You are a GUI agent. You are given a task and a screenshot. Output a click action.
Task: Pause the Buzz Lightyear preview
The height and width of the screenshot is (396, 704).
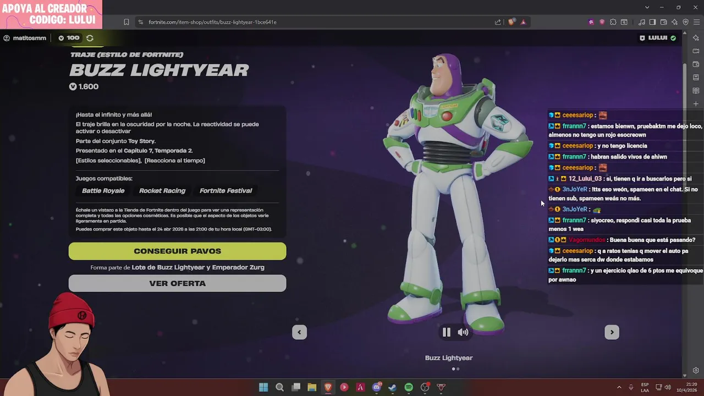coord(447,332)
